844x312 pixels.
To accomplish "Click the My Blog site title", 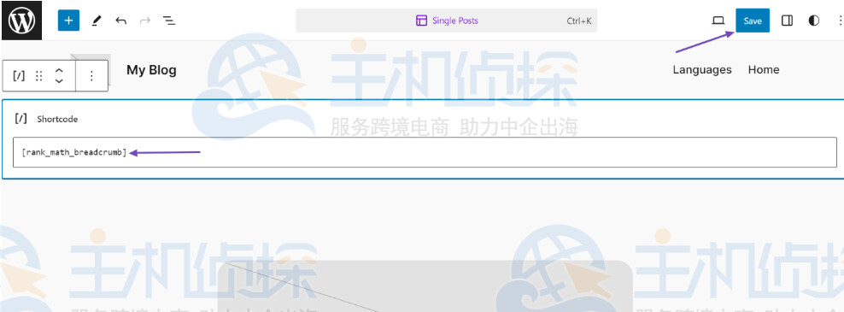I will point(151,70).
